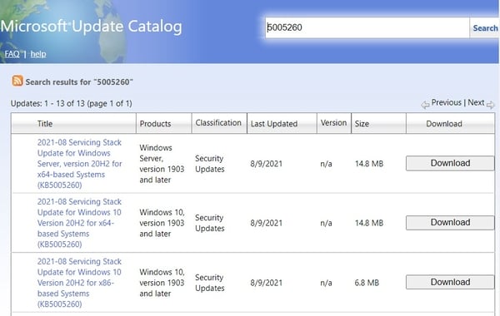The height and width of the screenshot is (316, 500).
Task: Click 'Windows Server, version 1903 and later' cell
Action: [162, 164]
